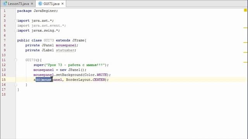This screenshot has width=248, height=139.
Task: Click the GUI73.java class icon
Action: point(40,3)
